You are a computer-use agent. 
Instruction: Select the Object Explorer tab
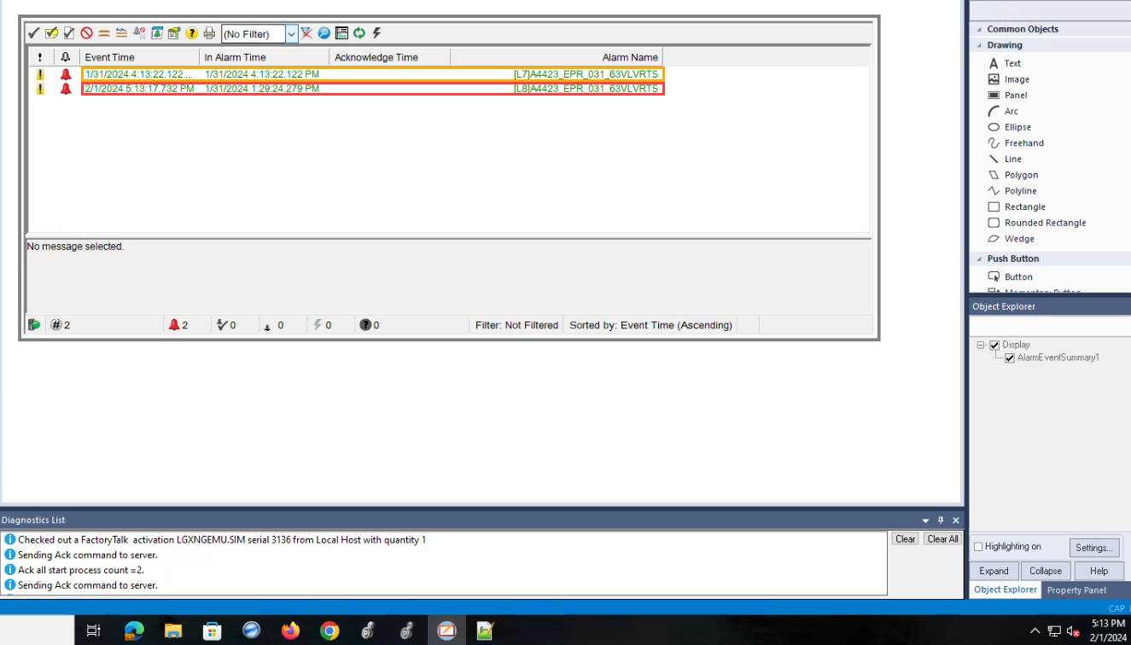point(1006,590)
